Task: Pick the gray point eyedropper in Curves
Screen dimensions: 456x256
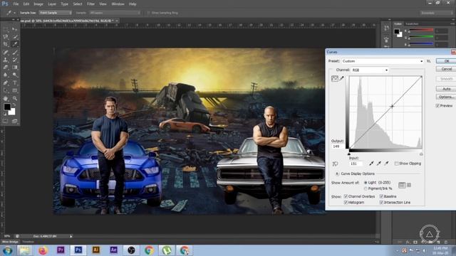Action: [378, 164]
